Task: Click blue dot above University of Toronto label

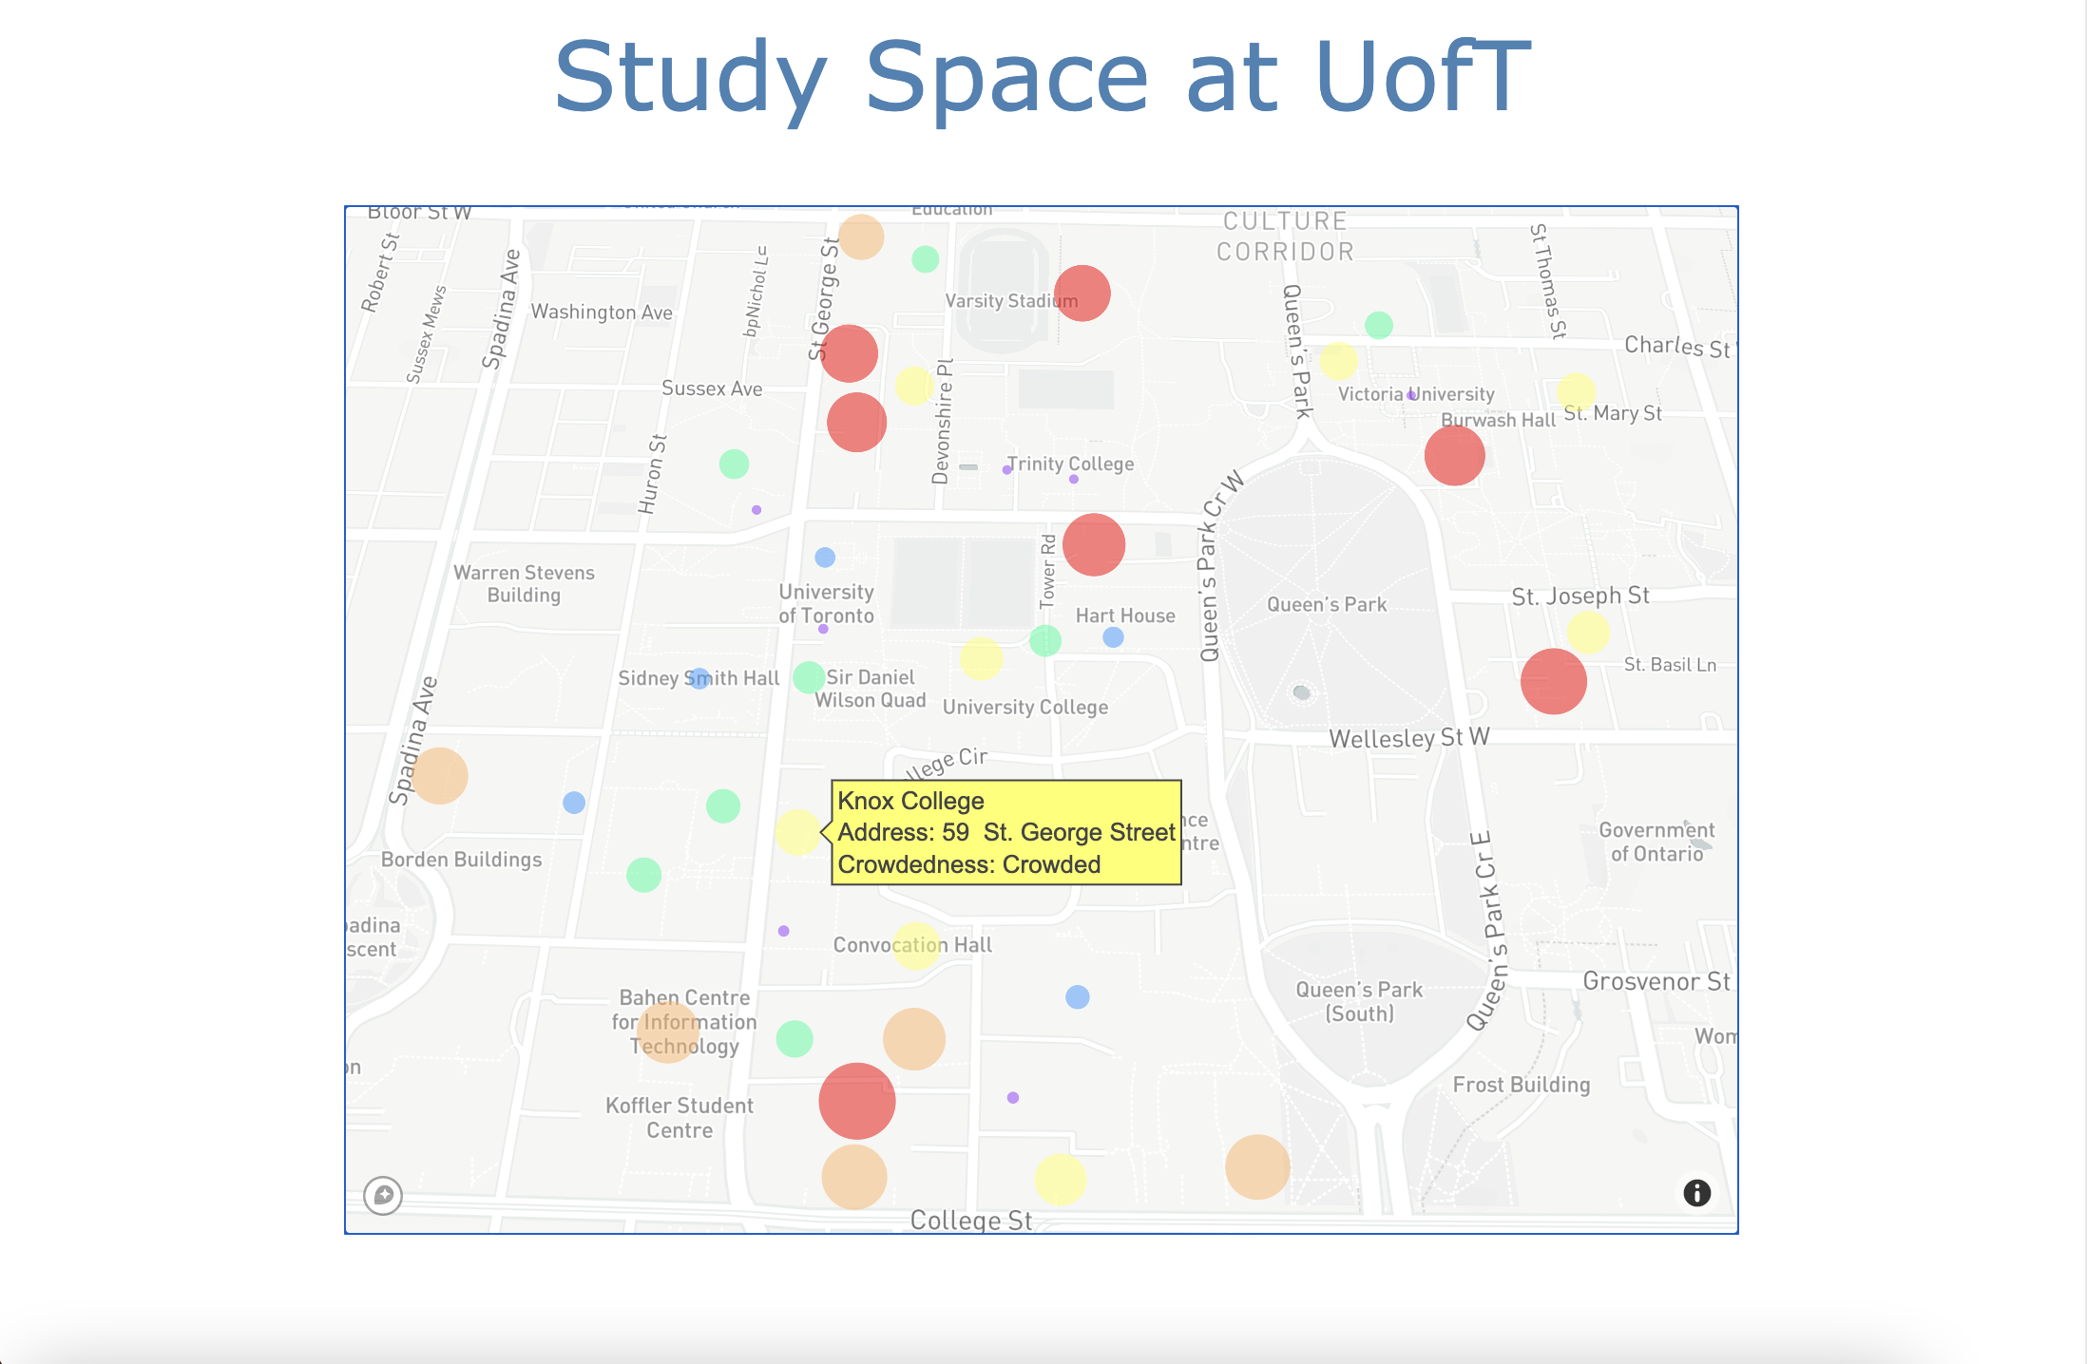Action: click(x=825, y=558)
